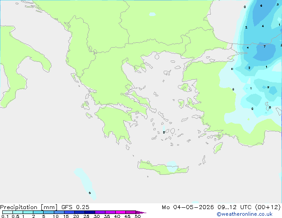Click the legend tick label "0.5"
Screen dimensions: 282x218
pyautogui.click(x=16, y=216)
